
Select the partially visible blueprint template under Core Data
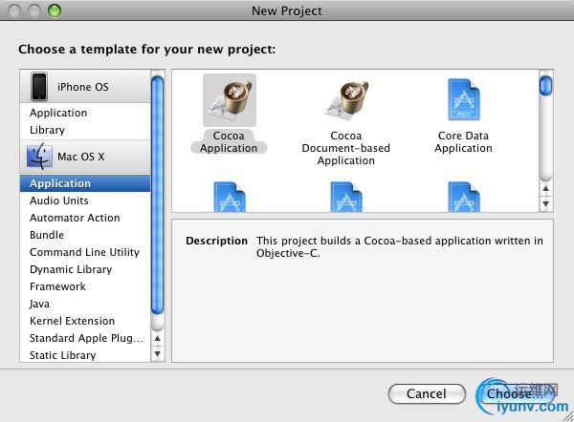(463, 197)
